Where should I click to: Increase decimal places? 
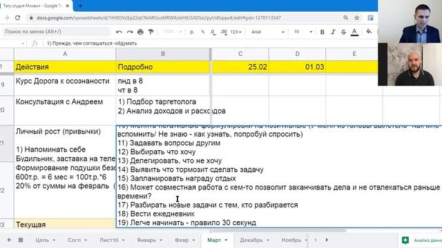tap(224, 32)
